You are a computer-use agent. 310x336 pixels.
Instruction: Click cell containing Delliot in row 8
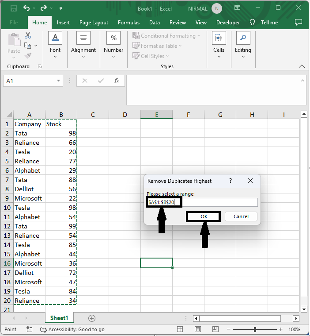30,189
